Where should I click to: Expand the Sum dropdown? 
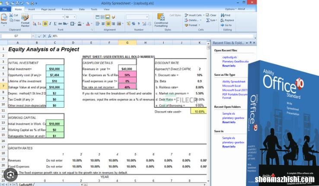(x=217, y=20)
